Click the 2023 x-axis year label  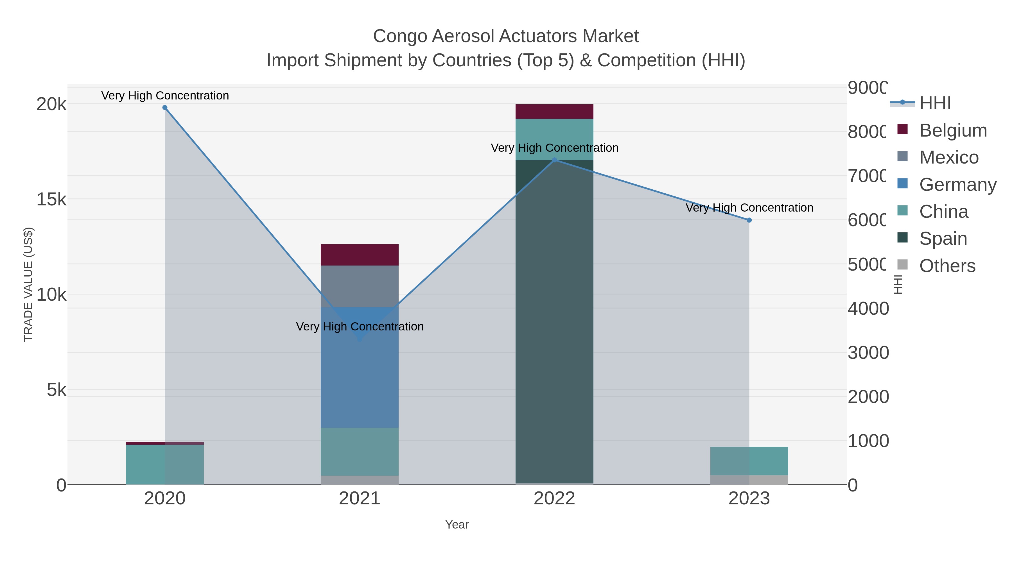coord(749,498)
